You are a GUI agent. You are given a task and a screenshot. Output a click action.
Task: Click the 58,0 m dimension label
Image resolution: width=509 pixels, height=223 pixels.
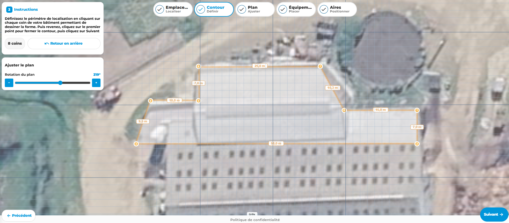pyautogui.click(x=276, y=144)
